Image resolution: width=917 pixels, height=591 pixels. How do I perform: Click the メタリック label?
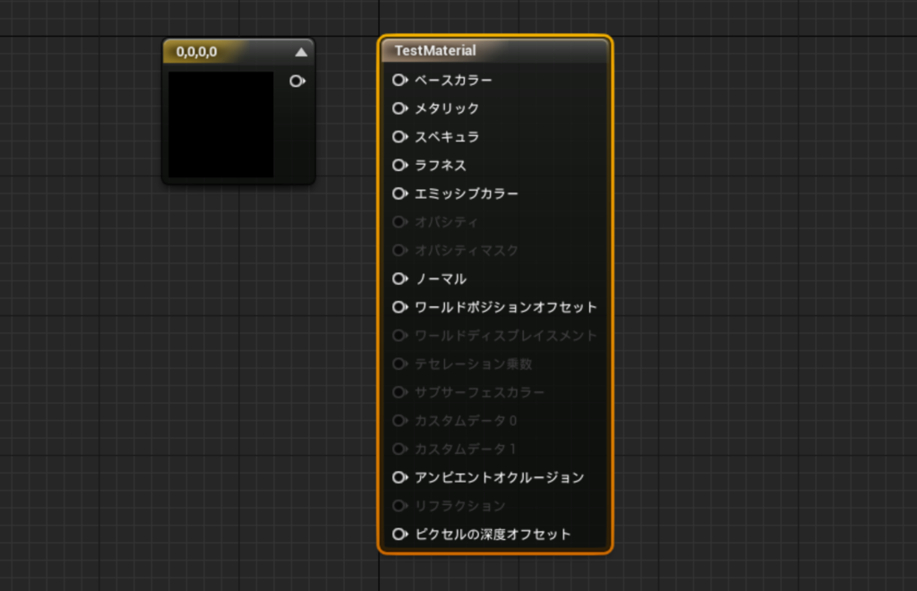click(x=447, y=108)
